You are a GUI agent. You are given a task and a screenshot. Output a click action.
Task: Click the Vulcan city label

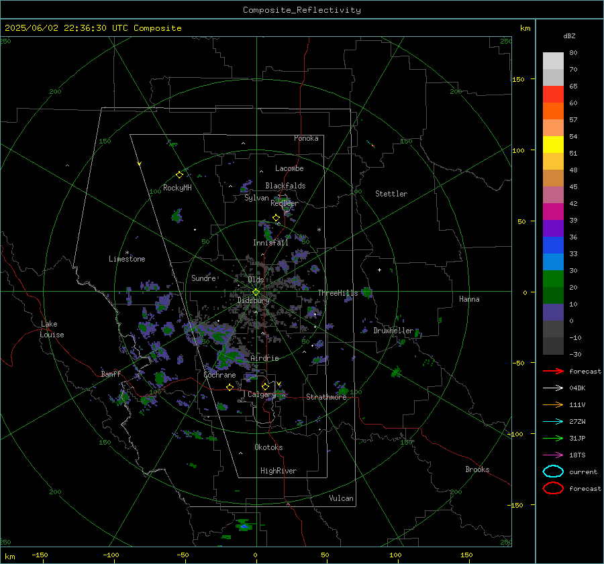pos(341,498)
